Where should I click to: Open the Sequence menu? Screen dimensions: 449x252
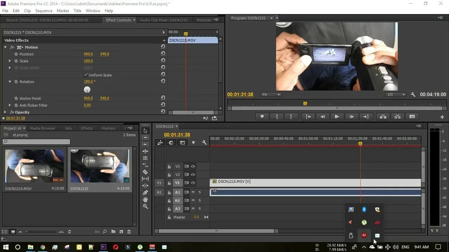[44, 11]
